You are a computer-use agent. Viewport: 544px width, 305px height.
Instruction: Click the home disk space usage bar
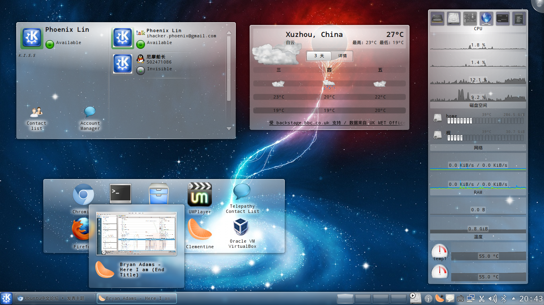[486, 121]
